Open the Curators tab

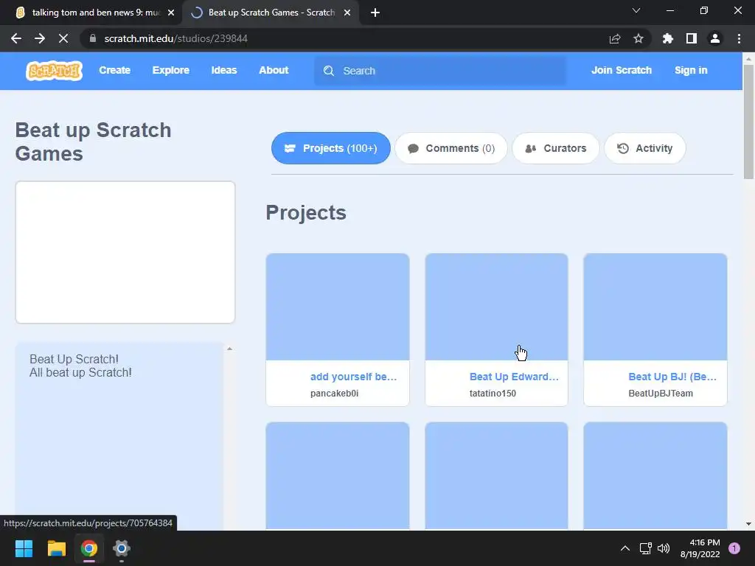556,148
